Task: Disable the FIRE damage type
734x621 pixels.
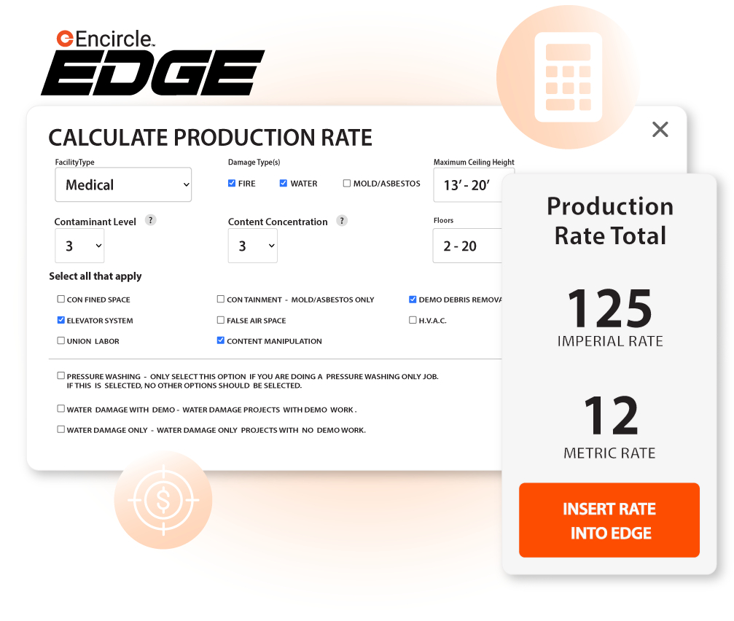Action: [x=231, y=183]
